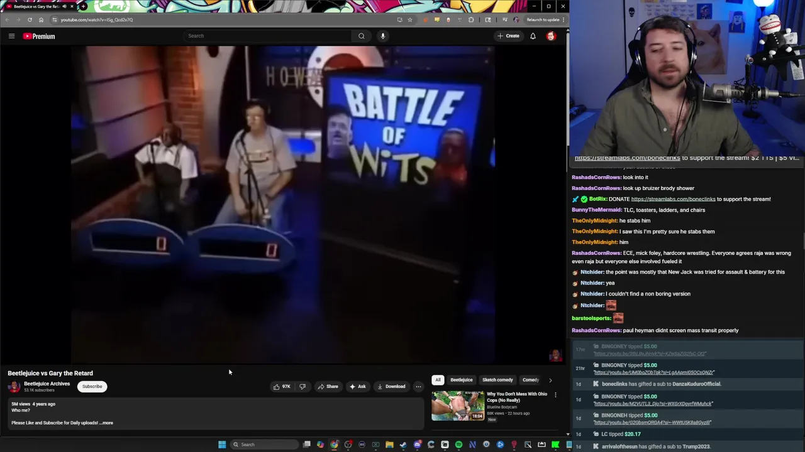Open the streamlabs link in BotRix message
The height and width of the screenshot is (452, 805).
click(673, 199)
